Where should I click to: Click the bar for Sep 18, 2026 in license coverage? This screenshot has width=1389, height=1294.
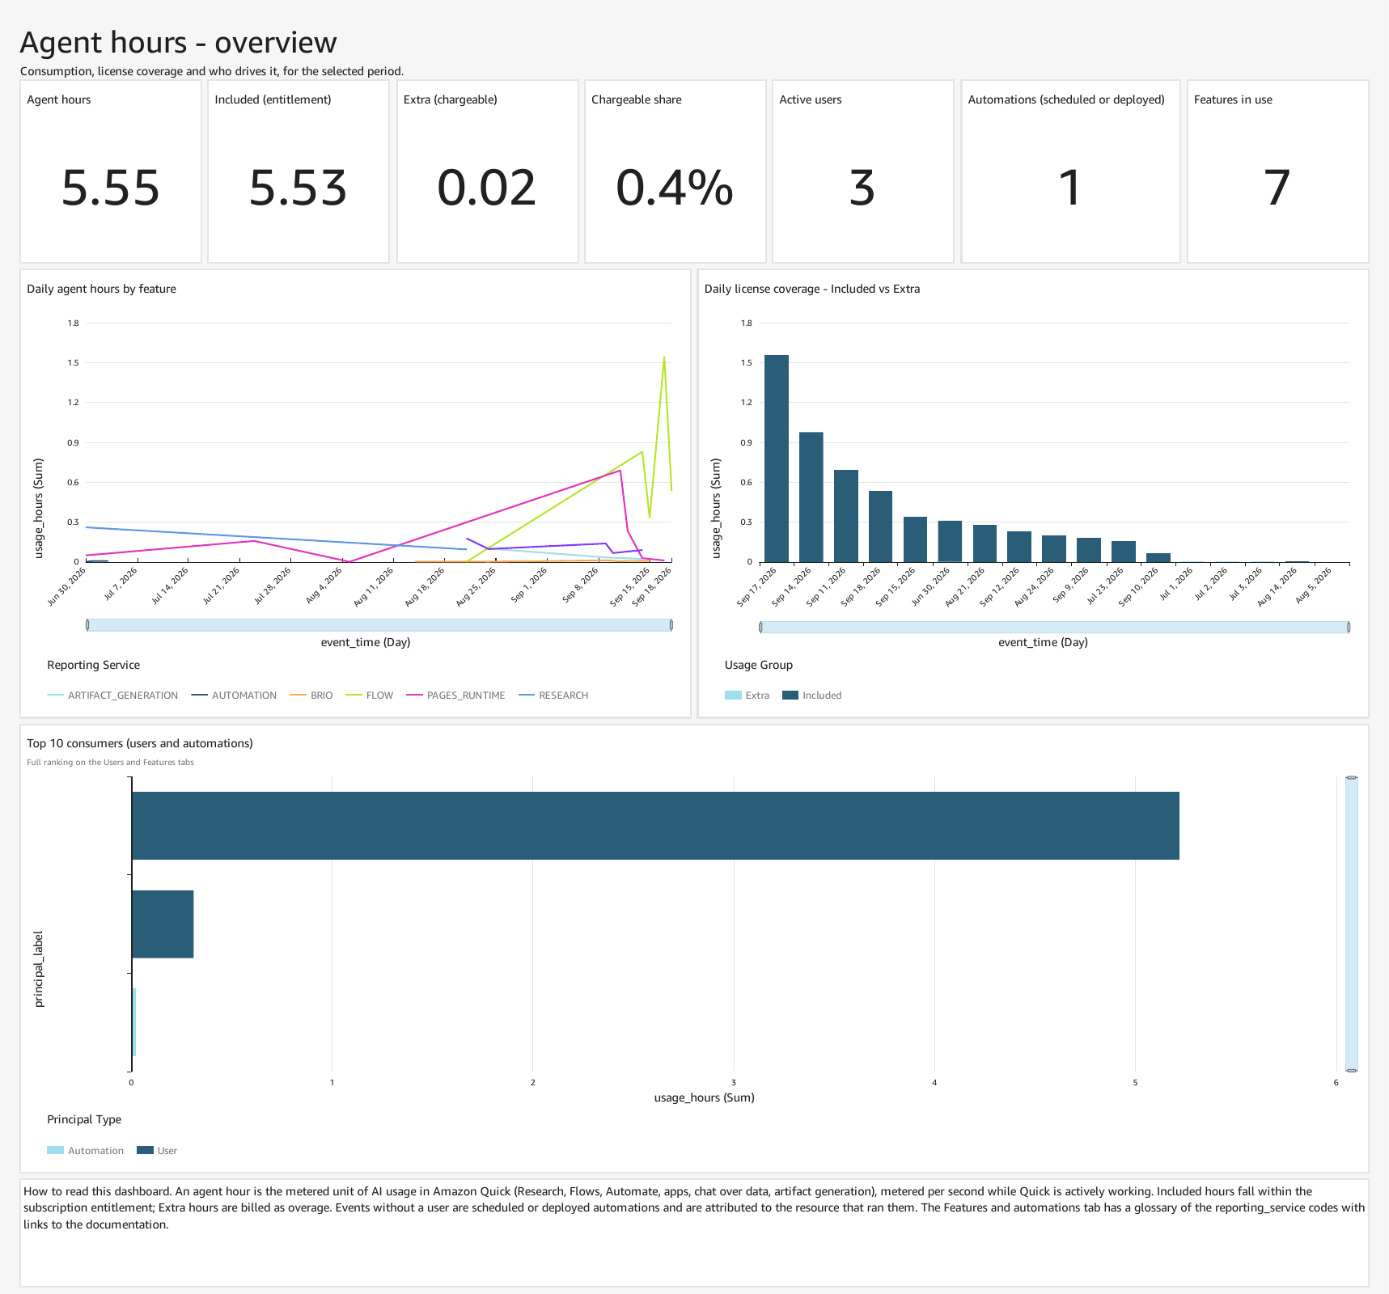coord(881,526)
